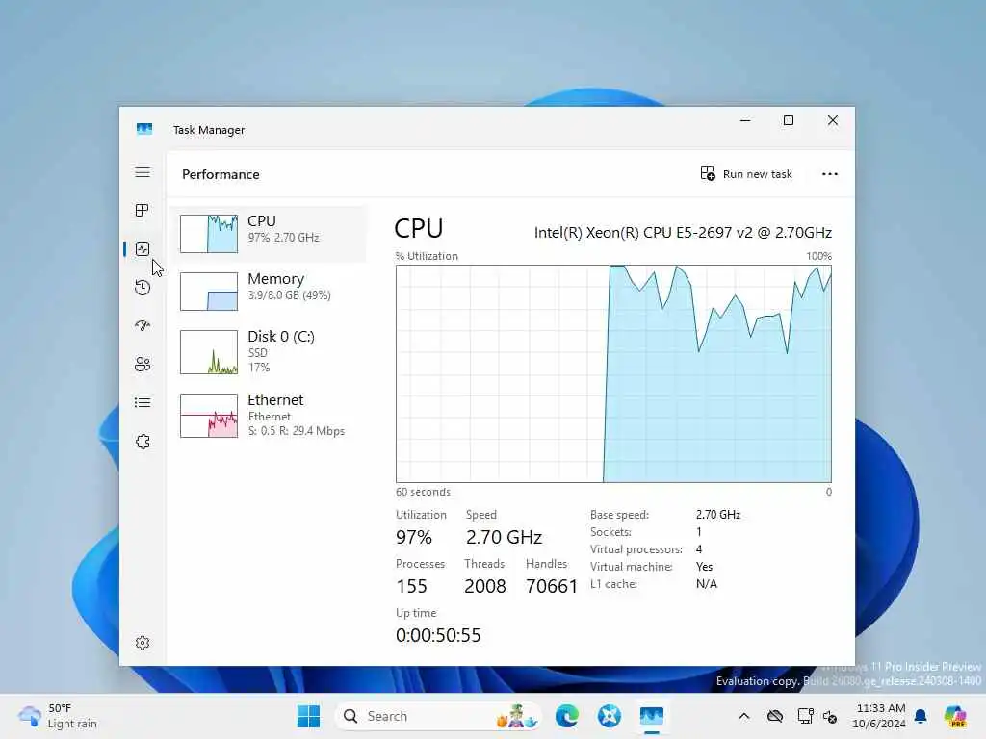Click the processes count 155
This screenshot has width=986, height=739.
[411, 586]
